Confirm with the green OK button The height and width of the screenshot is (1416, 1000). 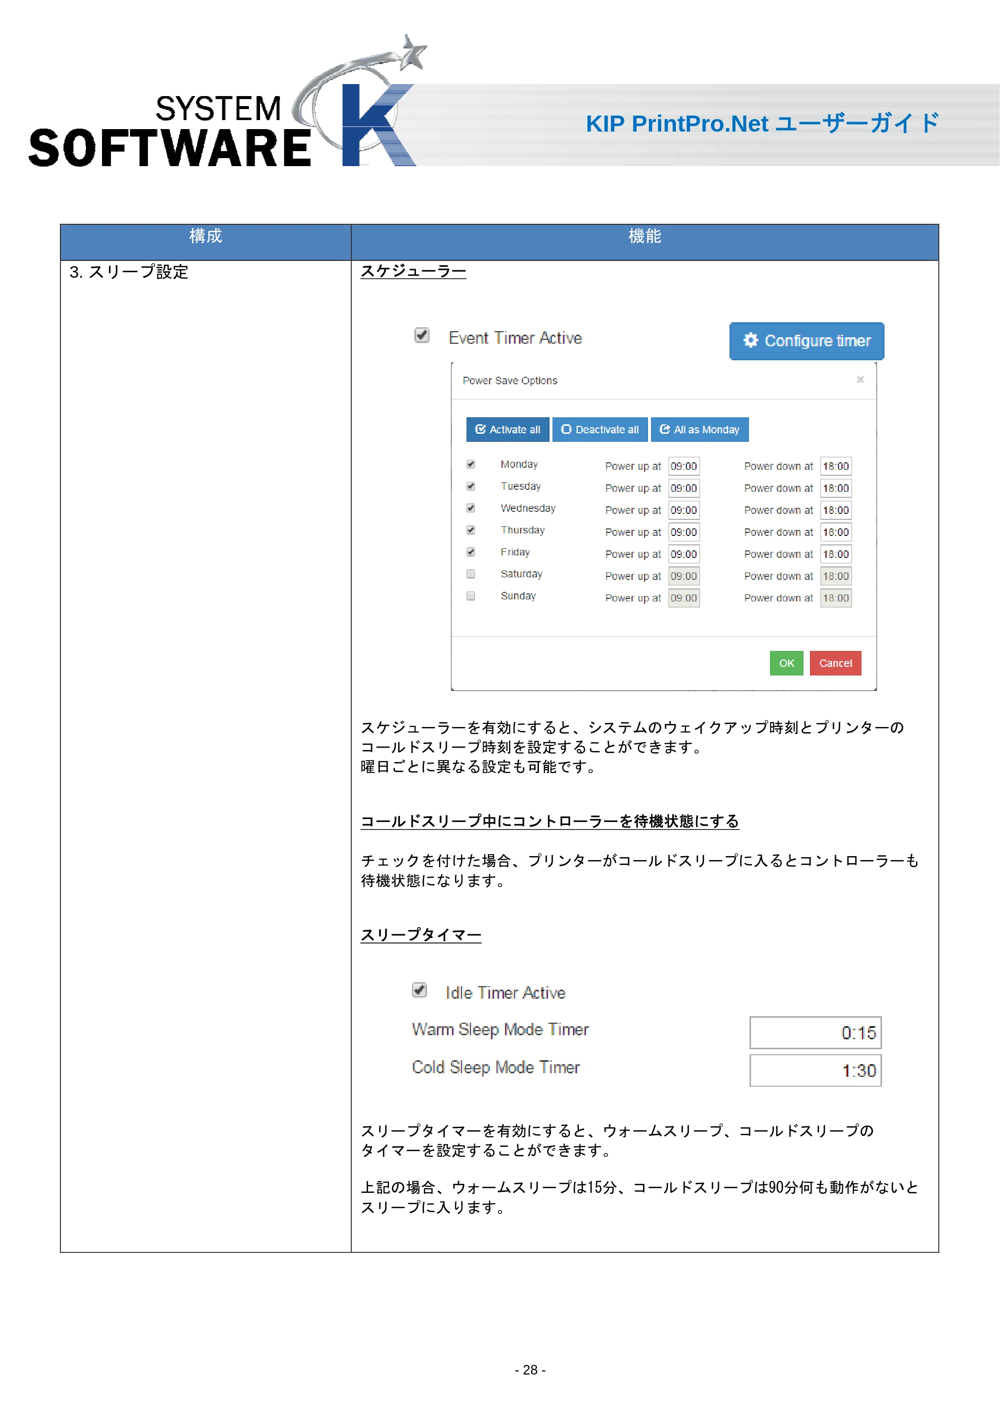(786, 663)
